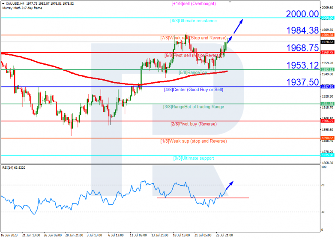The image size is (335, 239).
Task: Select the '18 Jul 13:00' time axis label
Action: (182, 235)
